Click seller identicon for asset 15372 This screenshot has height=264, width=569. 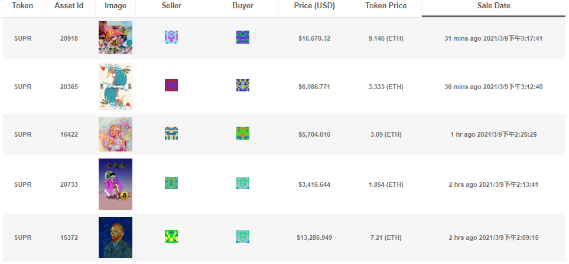tap(171, 236)
